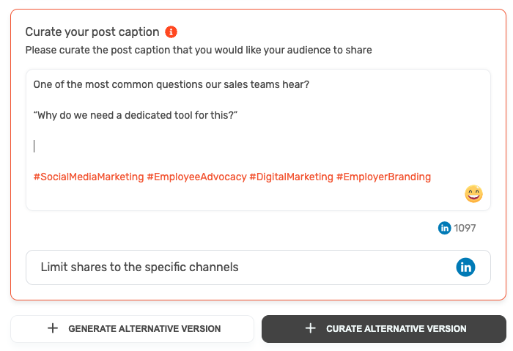Click the LinkedIn icon next to 1097
Image resolution: width=513 pixels, height=351 pixels.
pyautogui.click(x=445, y=228)
